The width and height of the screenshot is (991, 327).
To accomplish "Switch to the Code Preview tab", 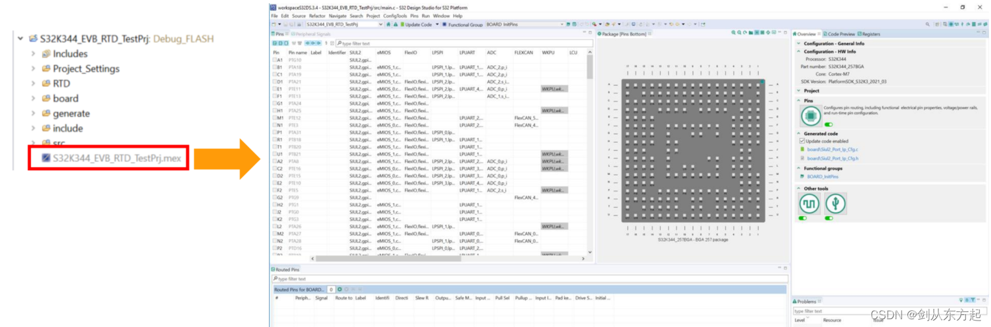I will coord(840,34).
